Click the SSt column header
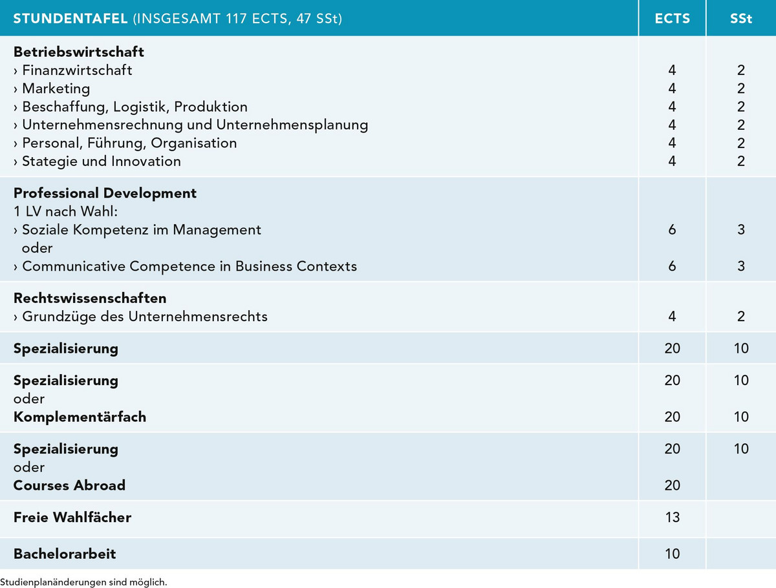776x588 pixels. 740,18
